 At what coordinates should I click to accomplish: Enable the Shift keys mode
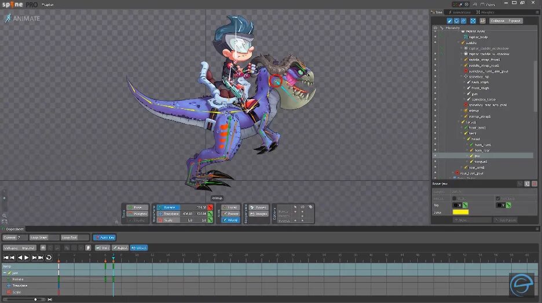(102, 247)
